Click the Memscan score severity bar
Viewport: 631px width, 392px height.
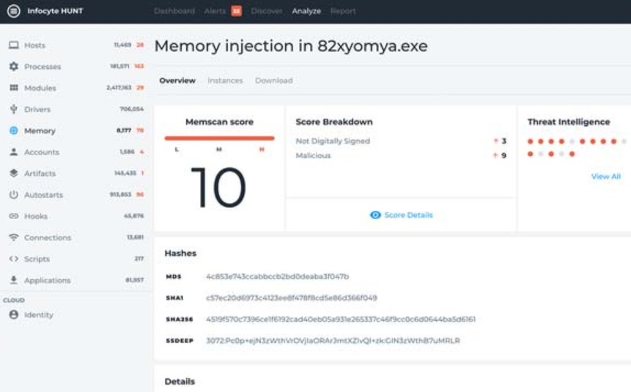219,138
